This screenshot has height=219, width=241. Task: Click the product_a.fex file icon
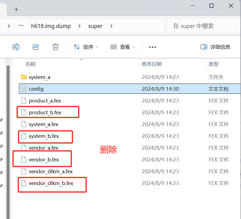24,101
